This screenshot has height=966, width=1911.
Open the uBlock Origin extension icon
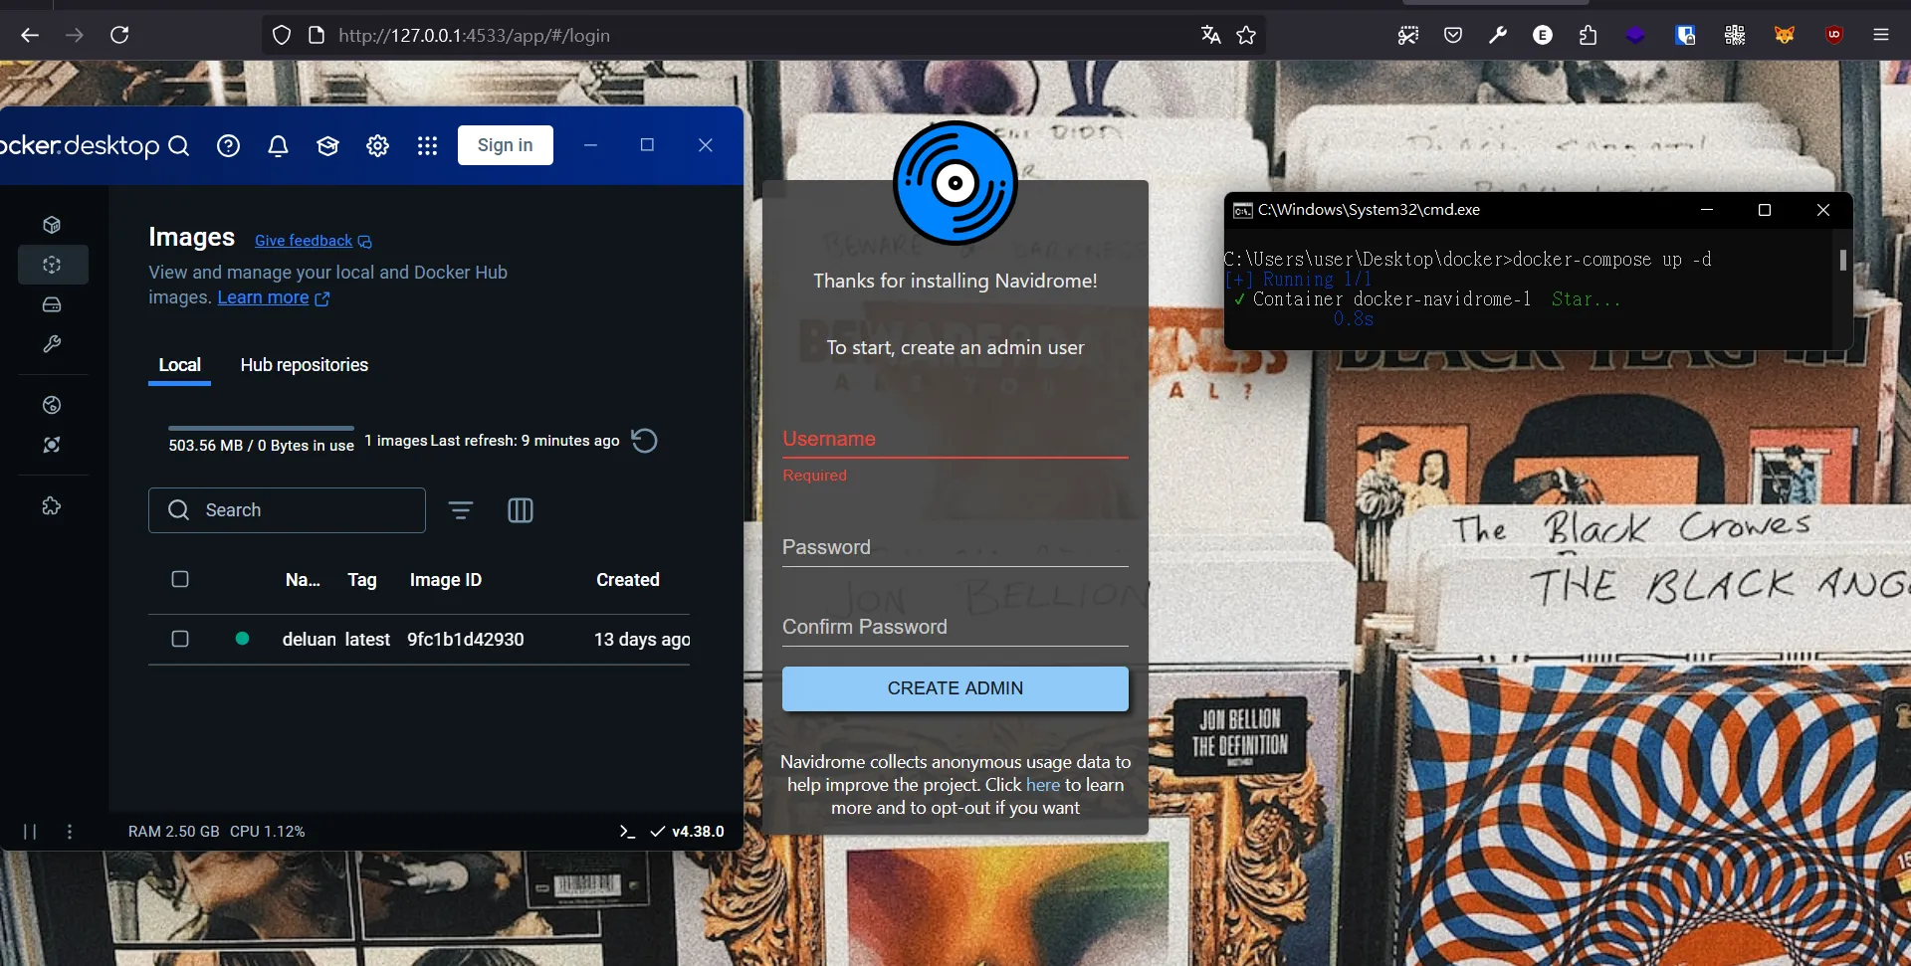point(1834,35)
